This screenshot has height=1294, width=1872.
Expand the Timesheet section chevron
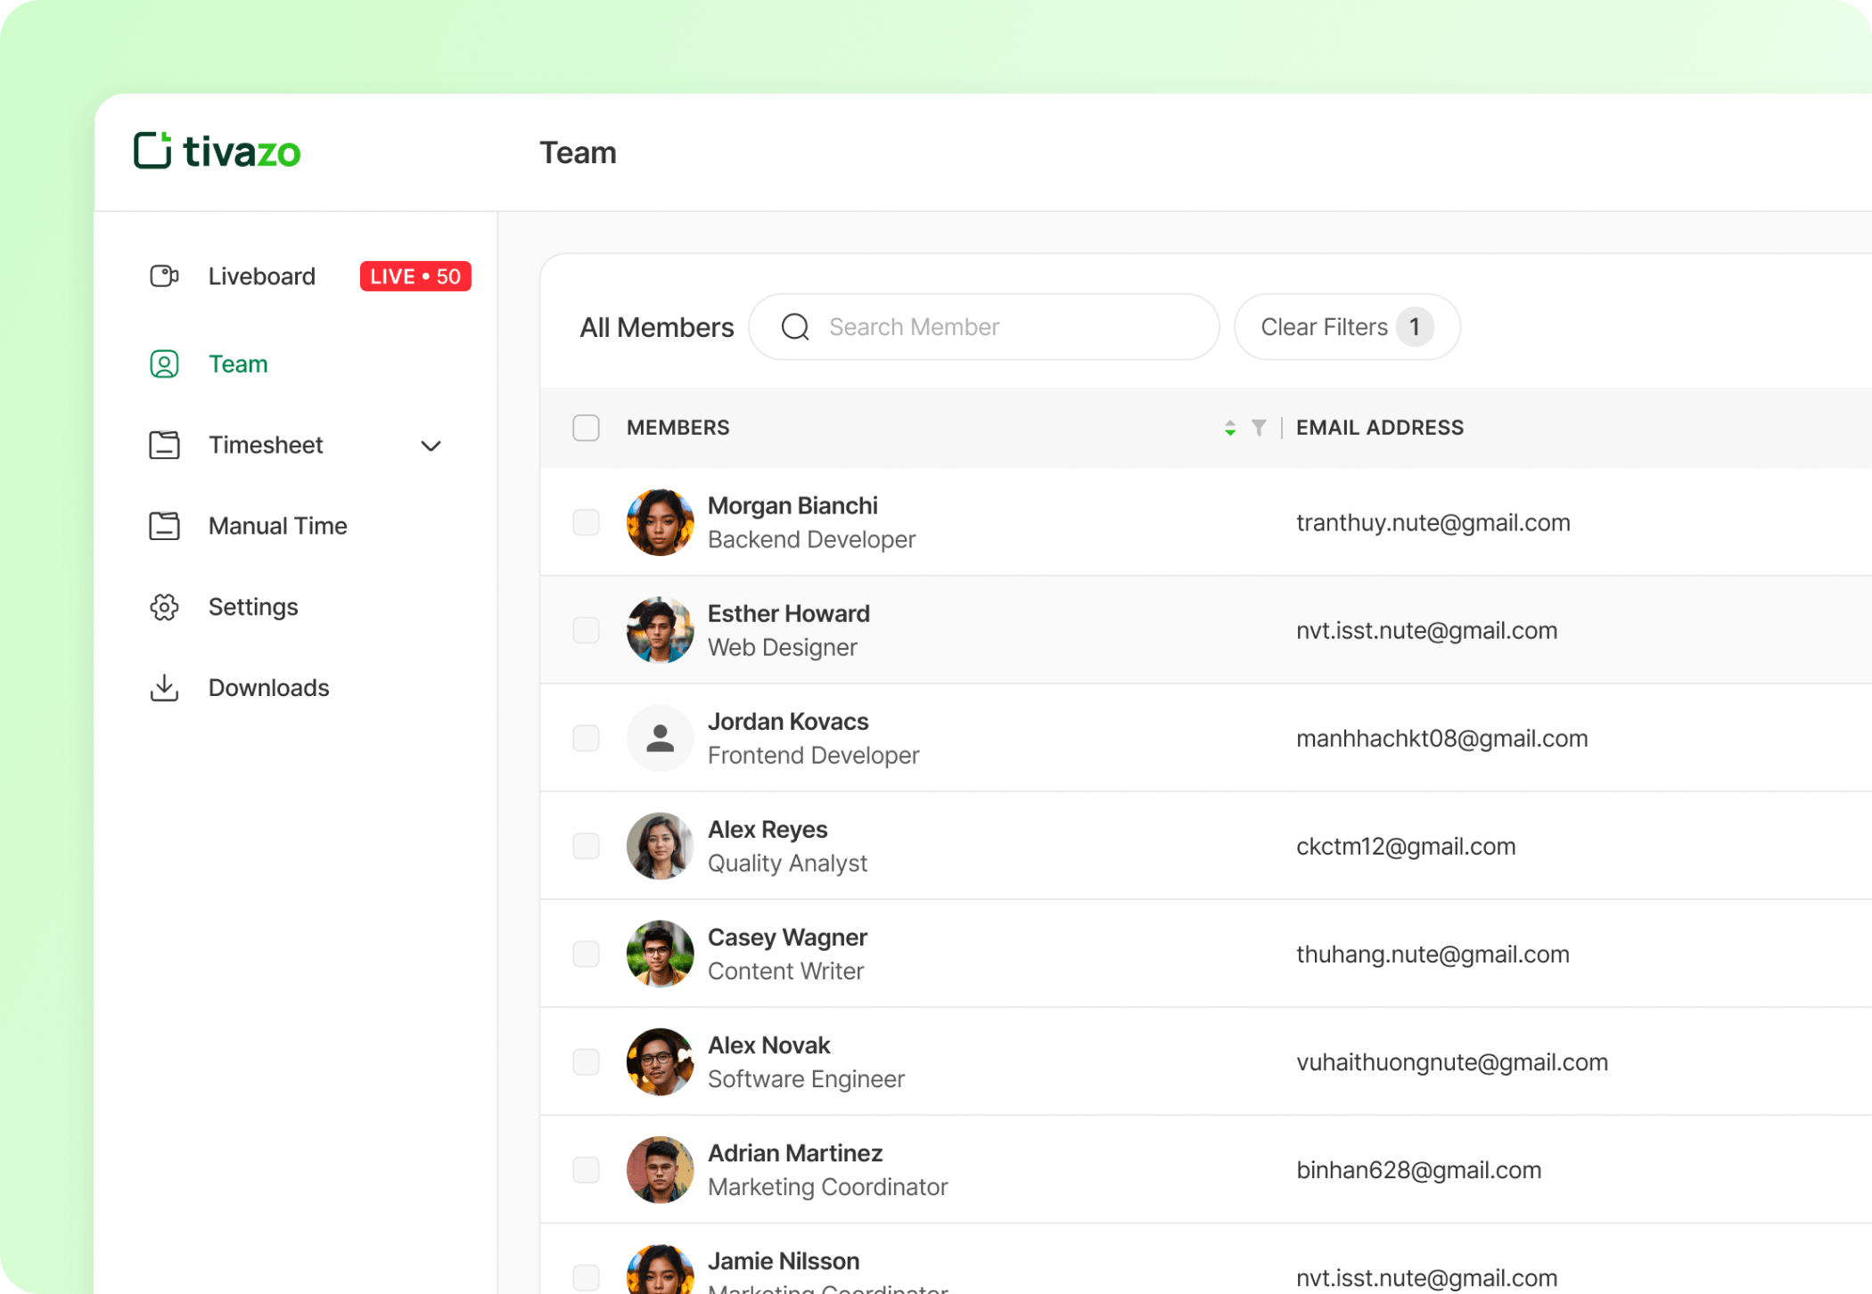tap(431, 445)
